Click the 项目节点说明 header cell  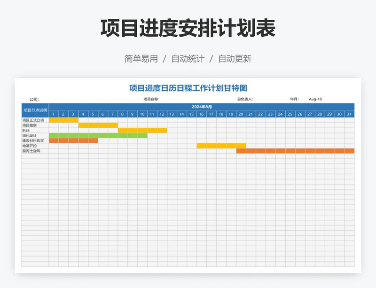coord(35,110)
